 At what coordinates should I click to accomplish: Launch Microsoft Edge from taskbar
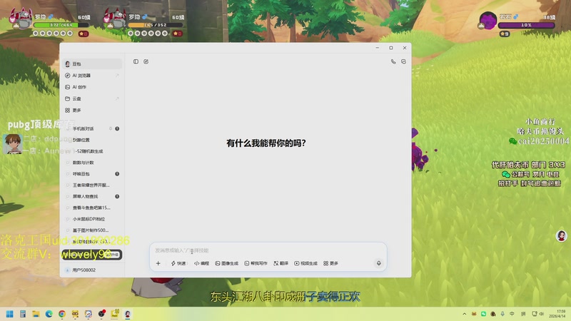[x=49, y=314]
